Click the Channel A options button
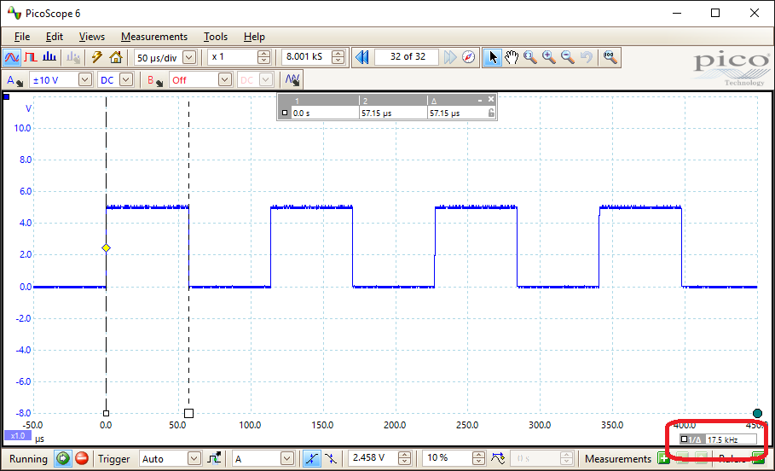Screen dimensions: 775x471 click(15, 79)
